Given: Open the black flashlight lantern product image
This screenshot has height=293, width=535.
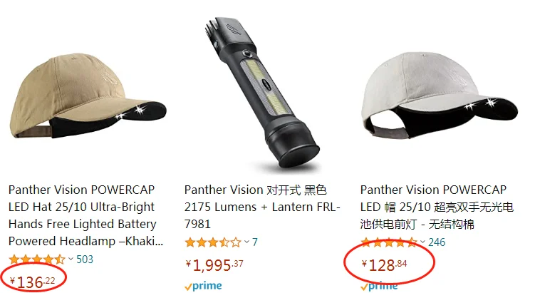Looking at the screenshot, I should tap(263, 92).
